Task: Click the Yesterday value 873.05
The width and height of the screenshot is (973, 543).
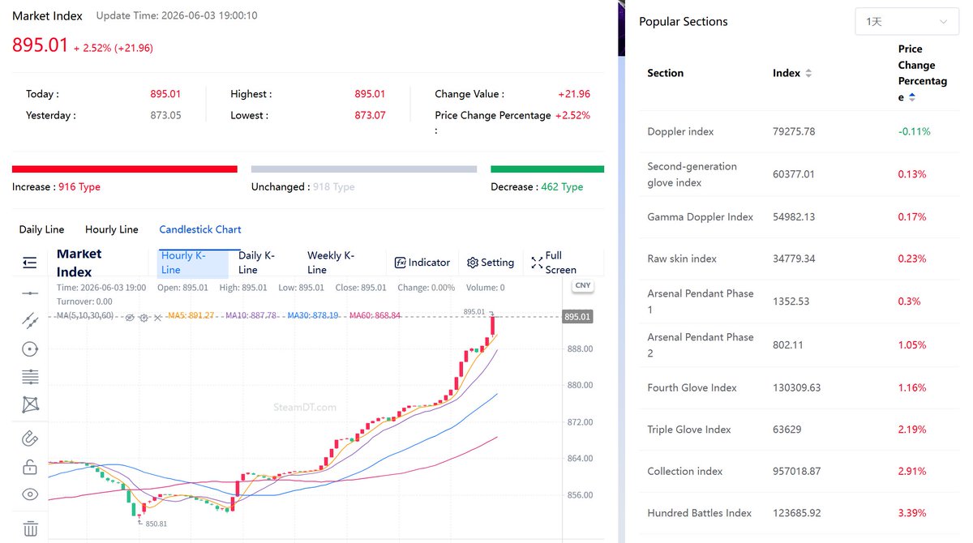Action: tap(165, 115)
